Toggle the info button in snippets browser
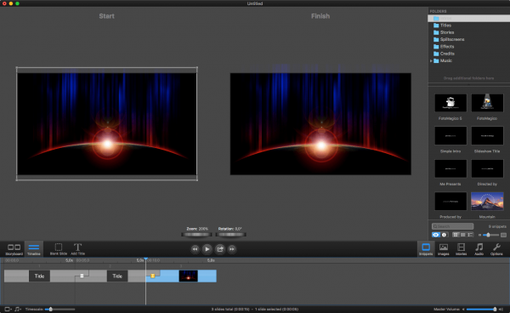 point(445,235)
